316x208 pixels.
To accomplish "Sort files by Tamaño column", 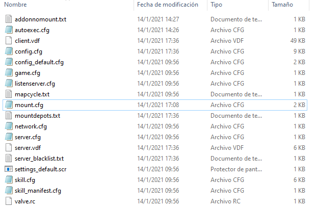I will pos(282,5).
